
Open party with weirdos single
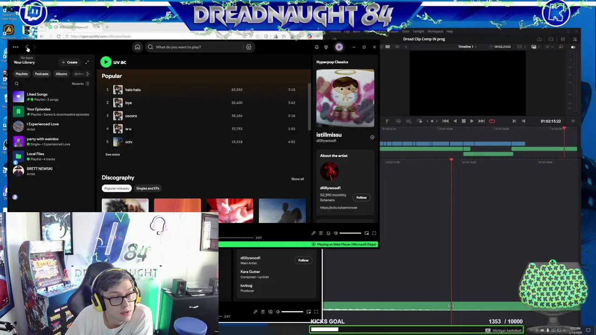52,141
